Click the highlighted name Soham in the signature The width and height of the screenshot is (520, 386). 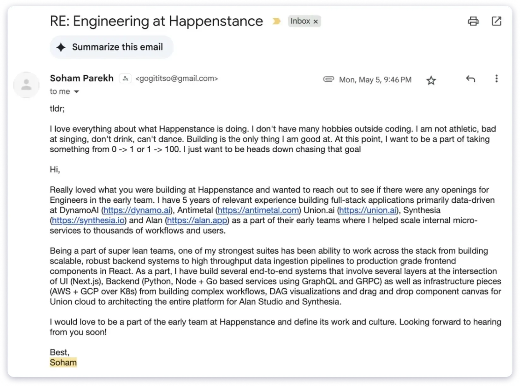tap(63, 362)
